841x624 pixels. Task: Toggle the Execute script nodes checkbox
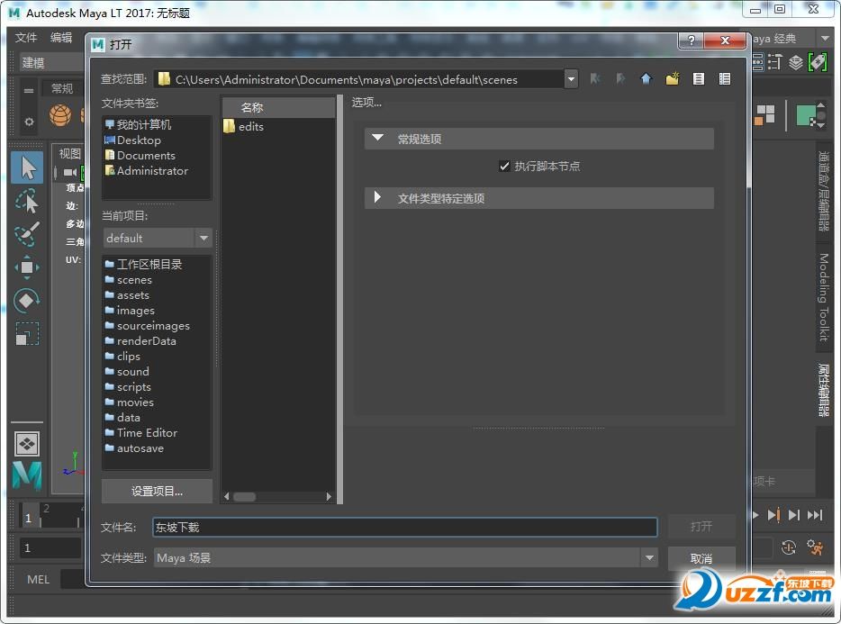(x=504, y=167)
